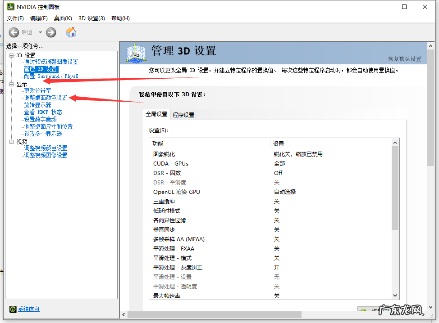Click the forward navigation arrow icon
The height and width of the screenshot is (323, 439).
pos(50,32)
